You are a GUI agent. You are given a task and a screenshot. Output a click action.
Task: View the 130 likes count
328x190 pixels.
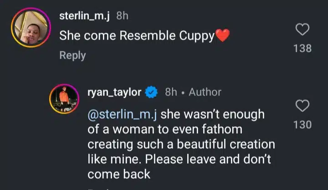click(302, 124)
